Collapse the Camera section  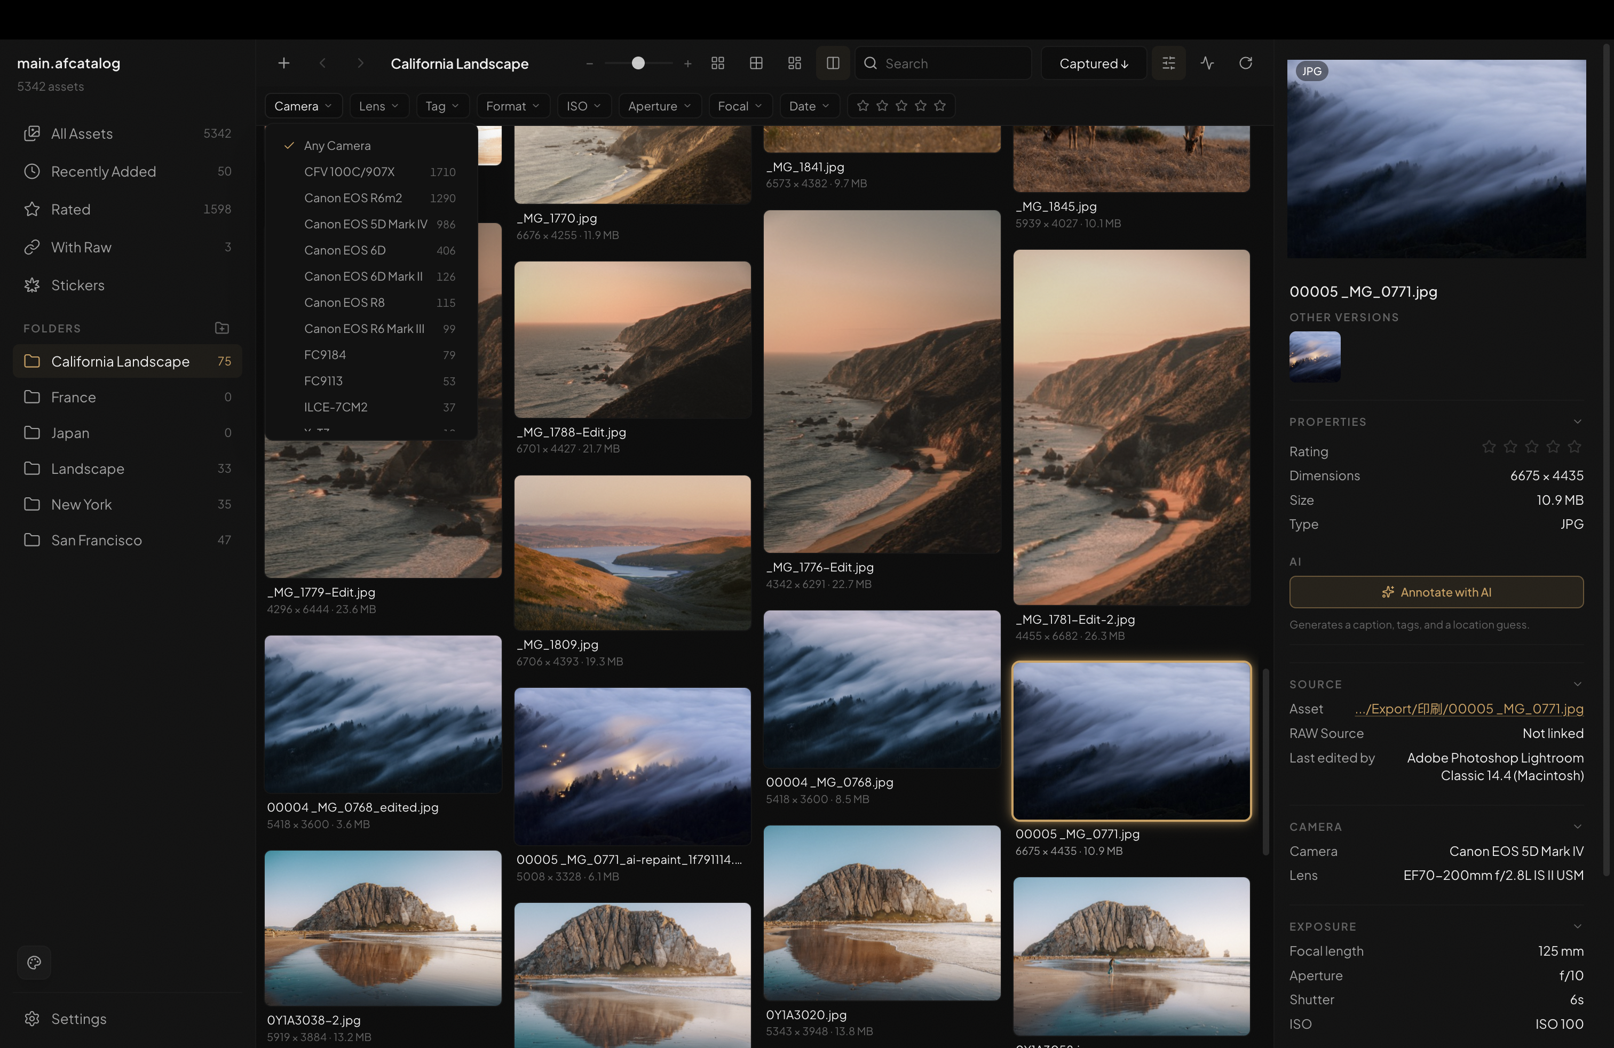[1577, 827]
